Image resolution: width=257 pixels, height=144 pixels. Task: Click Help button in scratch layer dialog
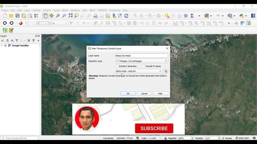click(x=160, y=94)
